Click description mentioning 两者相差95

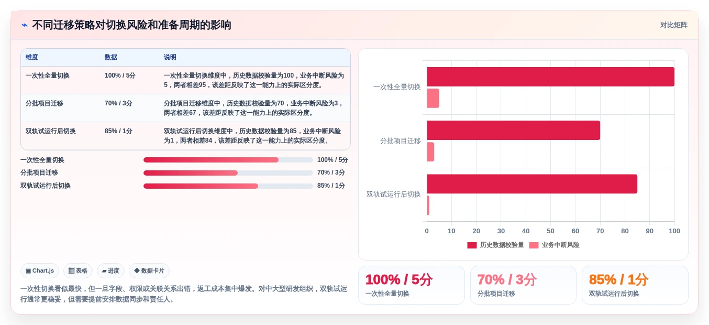[254, 80]
